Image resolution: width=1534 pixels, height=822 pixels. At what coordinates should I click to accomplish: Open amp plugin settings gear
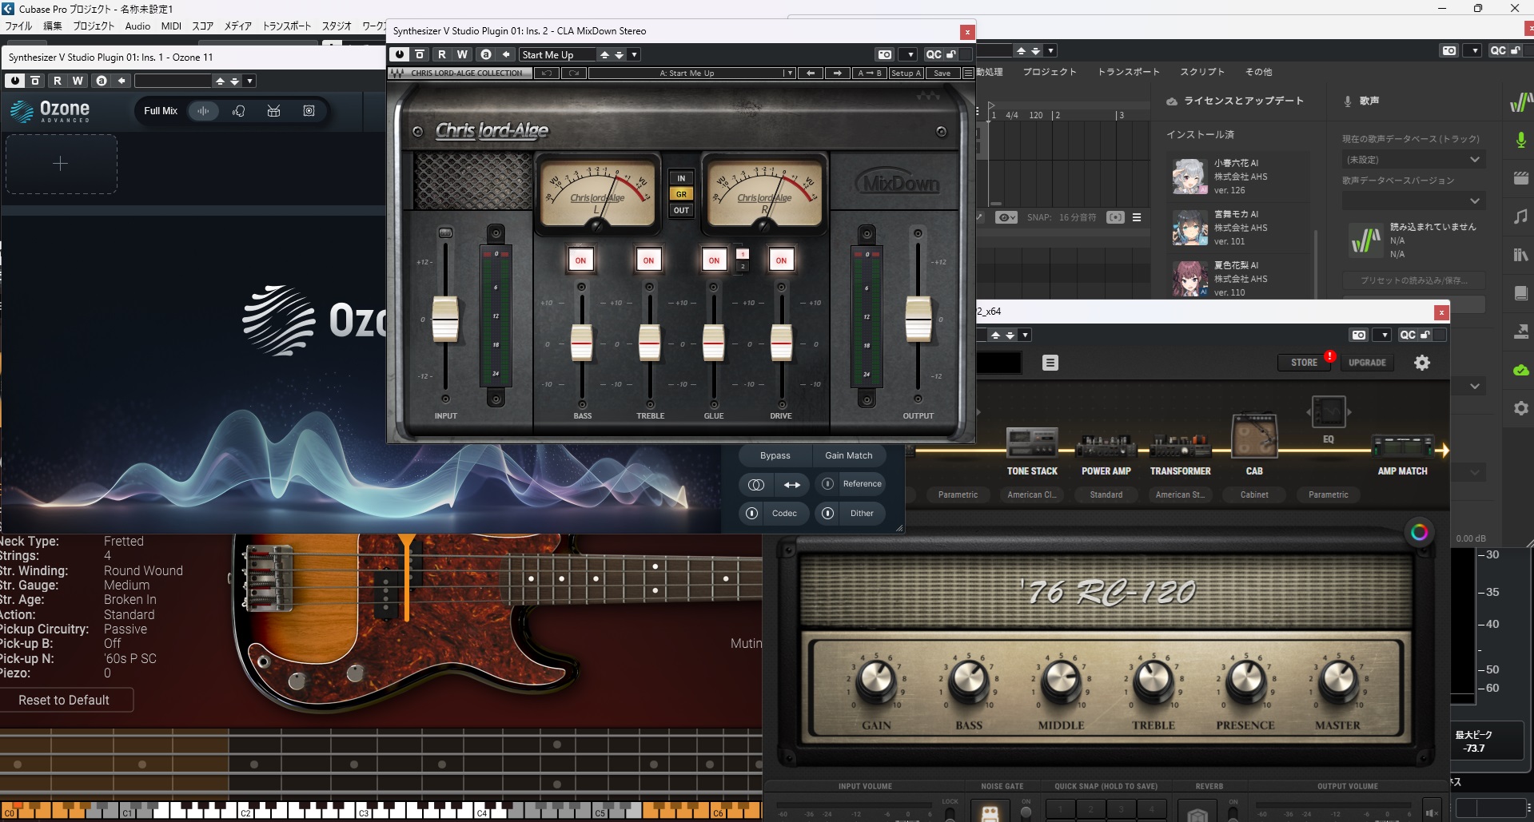click(1422, 363)
